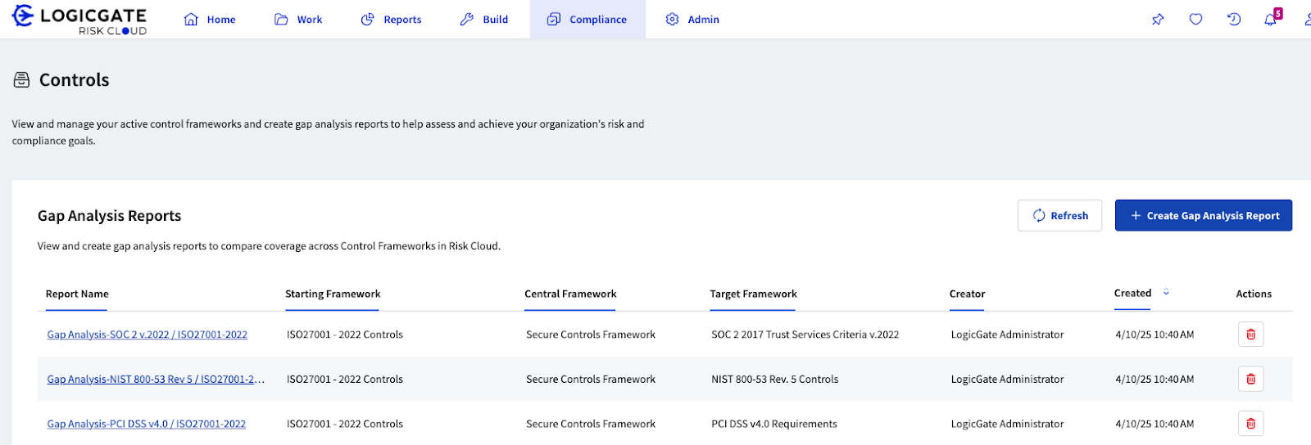Click the user profile icon at far right
This screenshot has width=1311, height=445.
[1307, 20]
